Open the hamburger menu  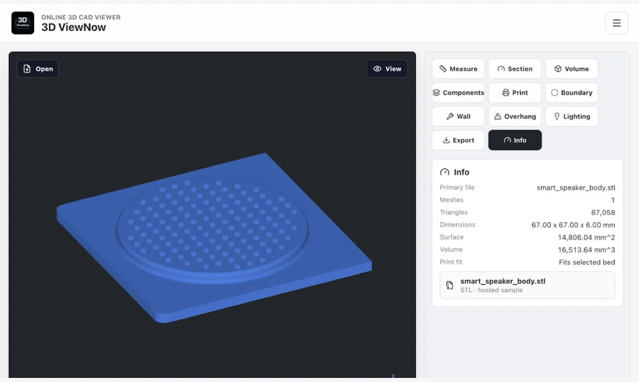pos(617,23)
